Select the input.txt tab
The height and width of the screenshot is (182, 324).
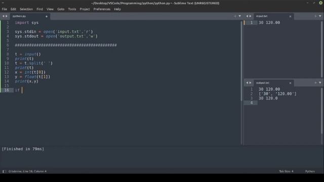tap(273, 16)
